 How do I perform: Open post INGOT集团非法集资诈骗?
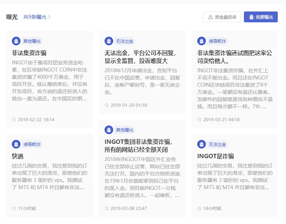138,146
